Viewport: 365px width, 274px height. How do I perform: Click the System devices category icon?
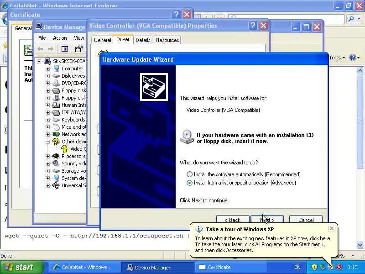56,178
